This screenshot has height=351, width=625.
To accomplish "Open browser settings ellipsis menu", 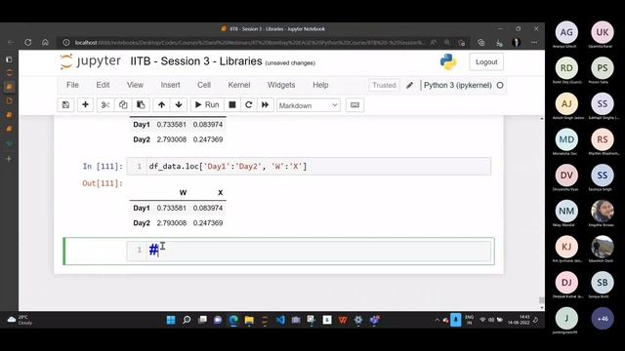I will [x=534, y=42].
